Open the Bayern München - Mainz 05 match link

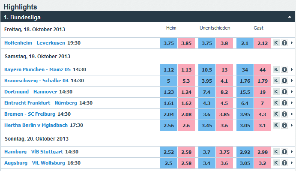pyautogui.click(x=37, y=69)
